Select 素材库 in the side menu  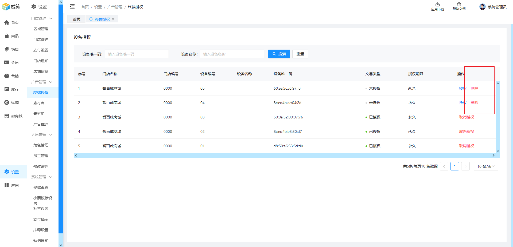click(39, 103)
